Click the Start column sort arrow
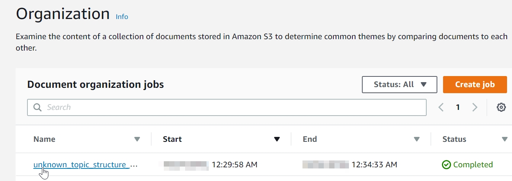The height and width of the screenshot is (181, 512). (x=277, y=140)
